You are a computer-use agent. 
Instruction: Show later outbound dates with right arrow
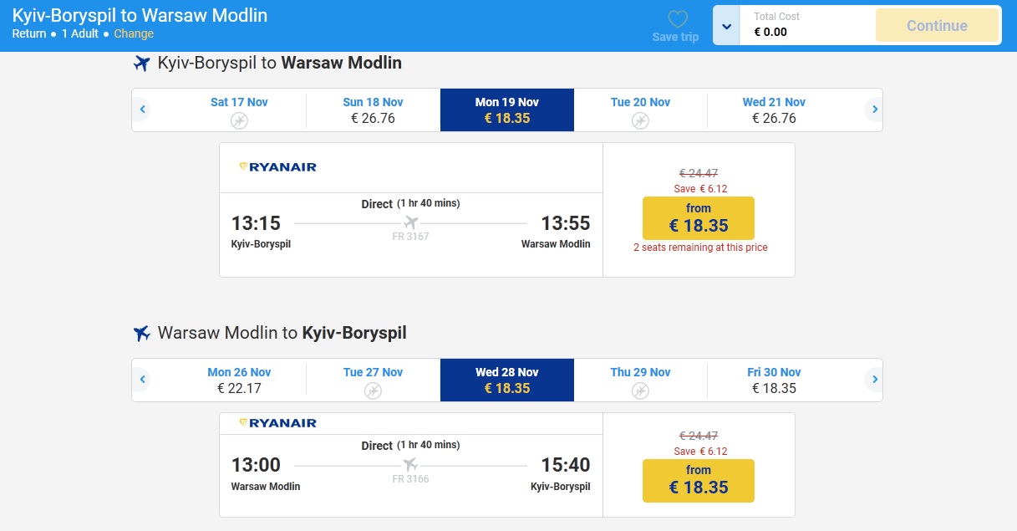[x=874, y=110]
